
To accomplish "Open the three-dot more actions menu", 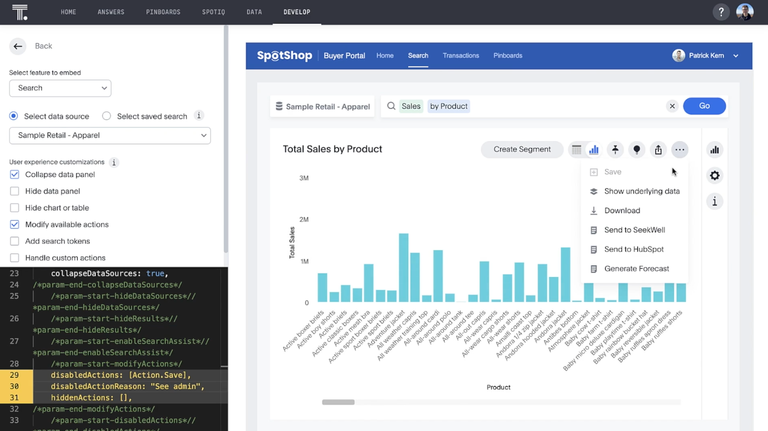I will click(x=680, y=149).
